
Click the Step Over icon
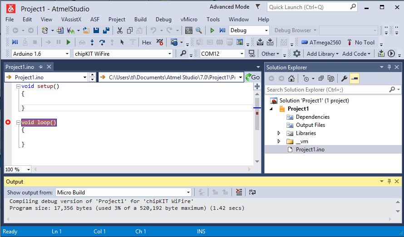coord(102,42)
